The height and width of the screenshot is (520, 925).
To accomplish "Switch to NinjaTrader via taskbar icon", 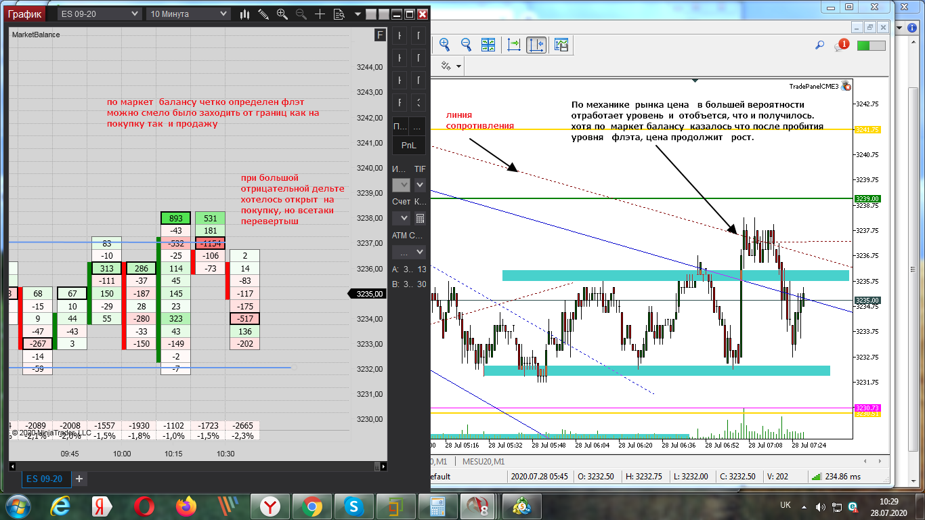I will pyautogui.click(x=479, y=506).
